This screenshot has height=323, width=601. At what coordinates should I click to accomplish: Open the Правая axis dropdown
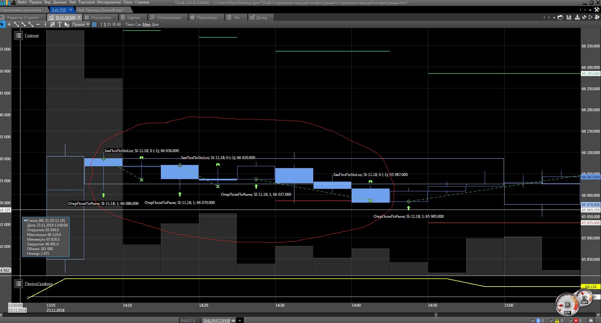point(81,25)
